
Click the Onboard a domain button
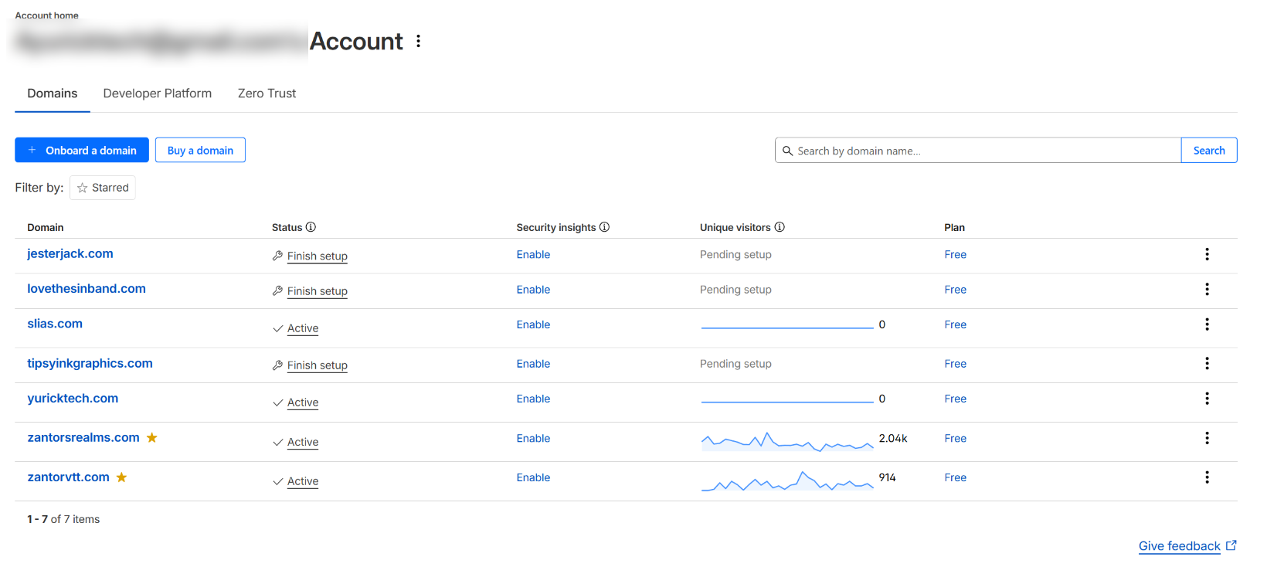[x=82, y=151]
